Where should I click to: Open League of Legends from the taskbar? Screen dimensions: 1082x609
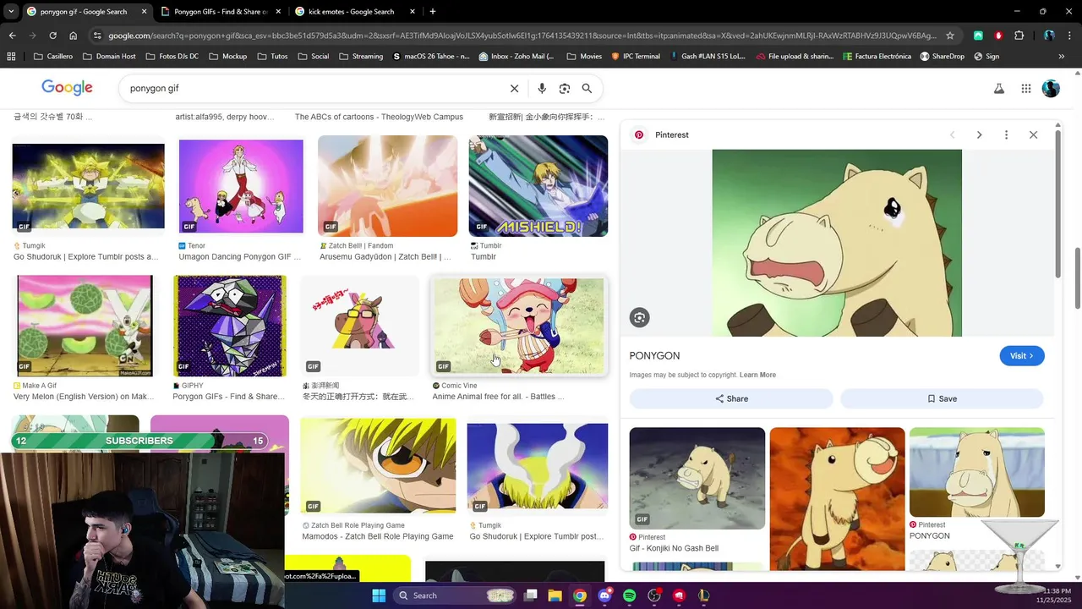tap(703, 595)
